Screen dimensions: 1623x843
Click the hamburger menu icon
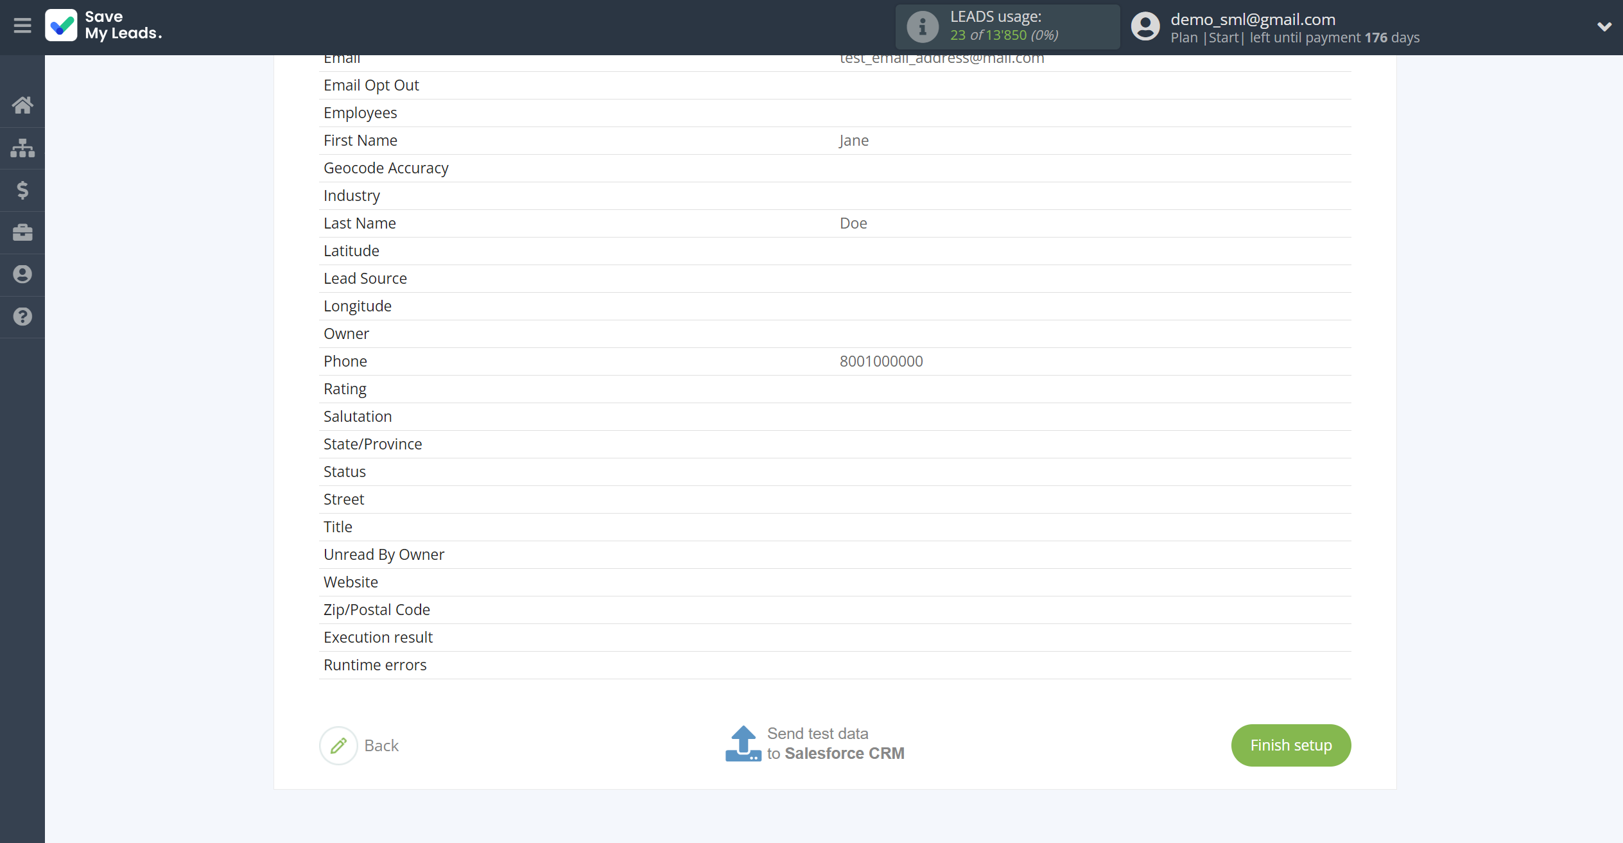tap(22, 26)
